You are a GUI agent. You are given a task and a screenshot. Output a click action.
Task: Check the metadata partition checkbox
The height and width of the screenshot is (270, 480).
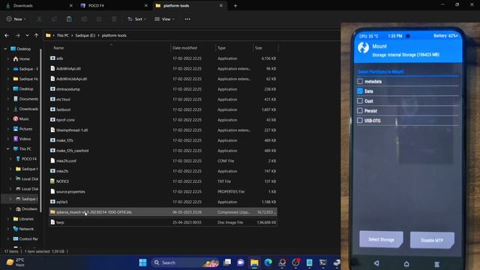point(360,82)
